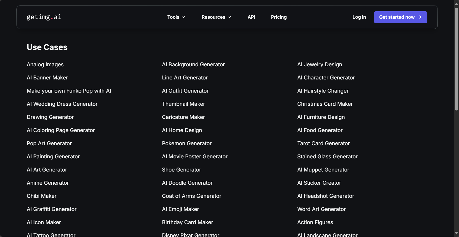Open Shoe Generator link
This screenshot has height=237, width=459.
click(182, 170)
